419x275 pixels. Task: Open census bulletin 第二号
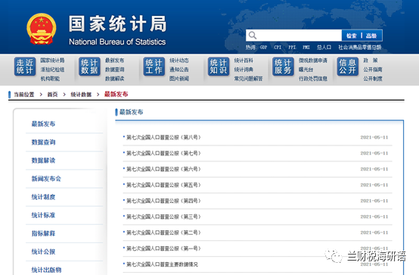(x=163, y=233)
